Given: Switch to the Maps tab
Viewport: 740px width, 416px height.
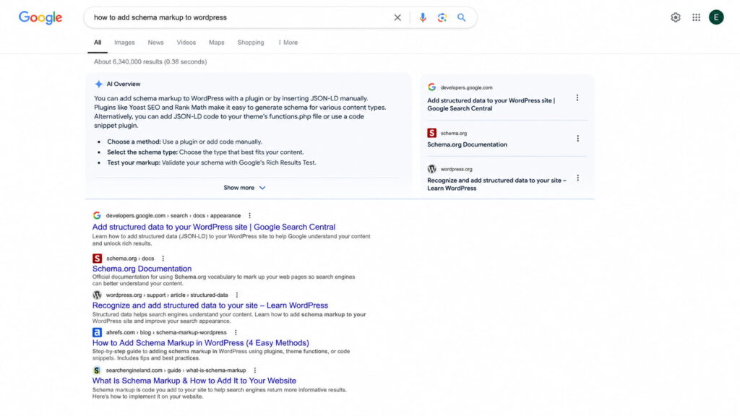Looking at the screenshot, I should 217,43.
